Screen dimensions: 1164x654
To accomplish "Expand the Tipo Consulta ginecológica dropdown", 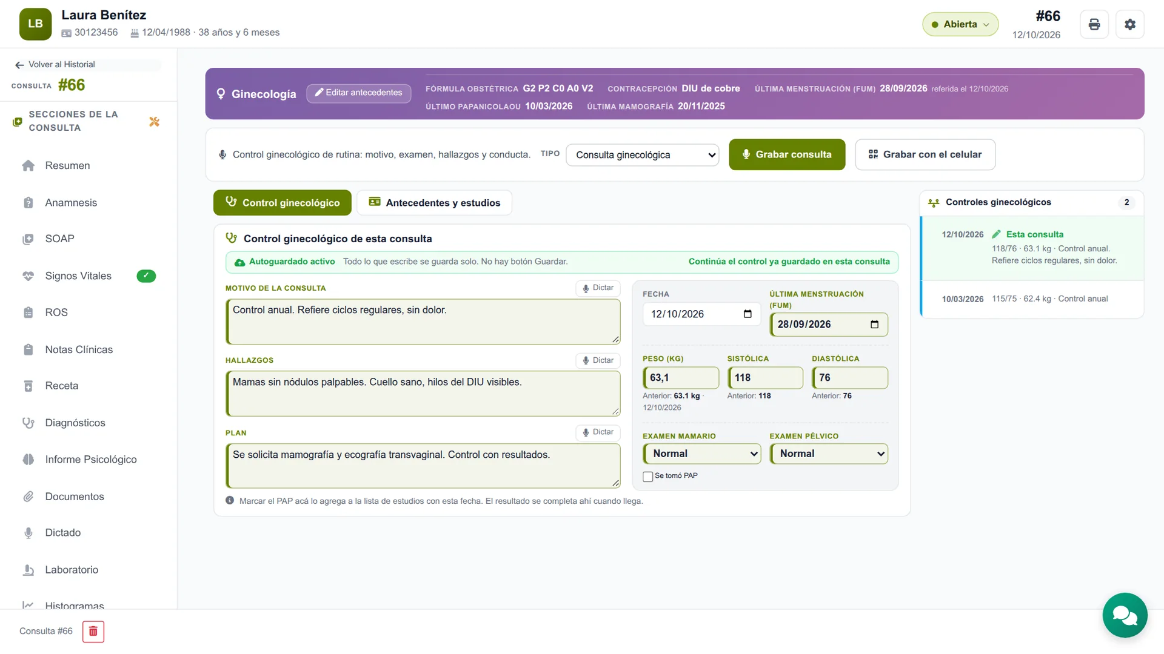I will [643, 155].
